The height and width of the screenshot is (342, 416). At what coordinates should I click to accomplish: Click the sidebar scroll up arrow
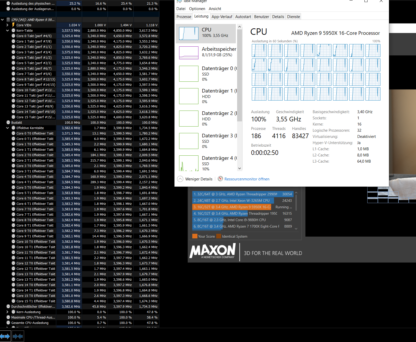pyautogui.click(x=239, y=27)
